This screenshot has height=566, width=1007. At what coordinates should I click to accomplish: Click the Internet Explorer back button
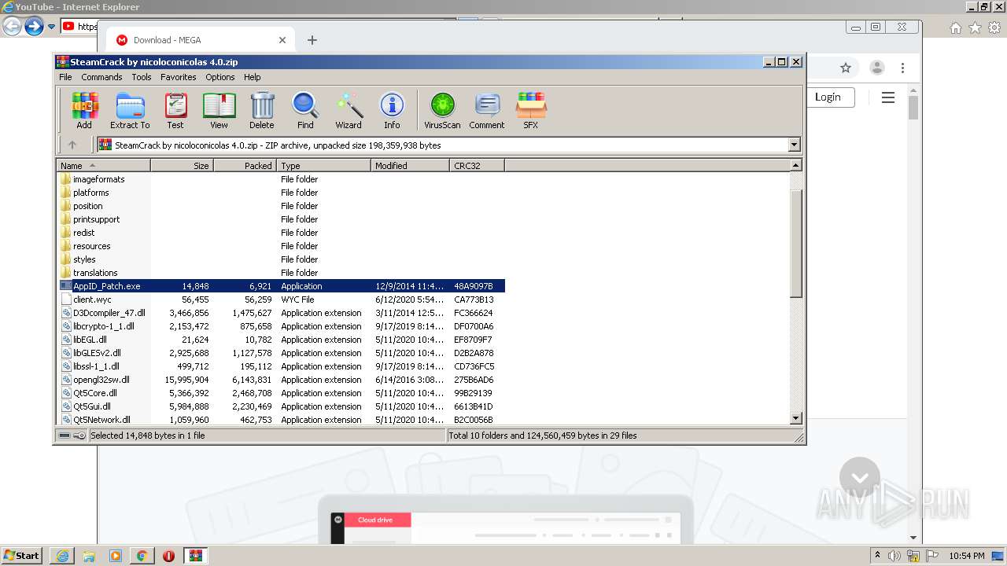click(12, 27)
